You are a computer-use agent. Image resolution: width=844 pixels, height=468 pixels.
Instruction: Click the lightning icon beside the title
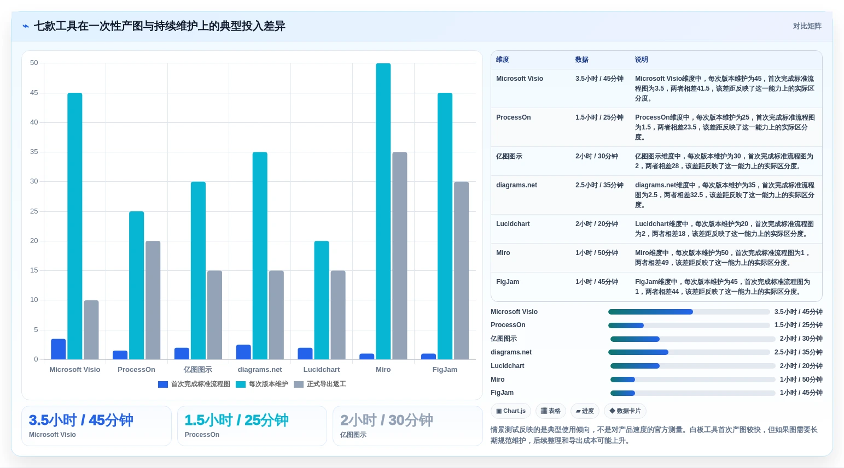26,26
